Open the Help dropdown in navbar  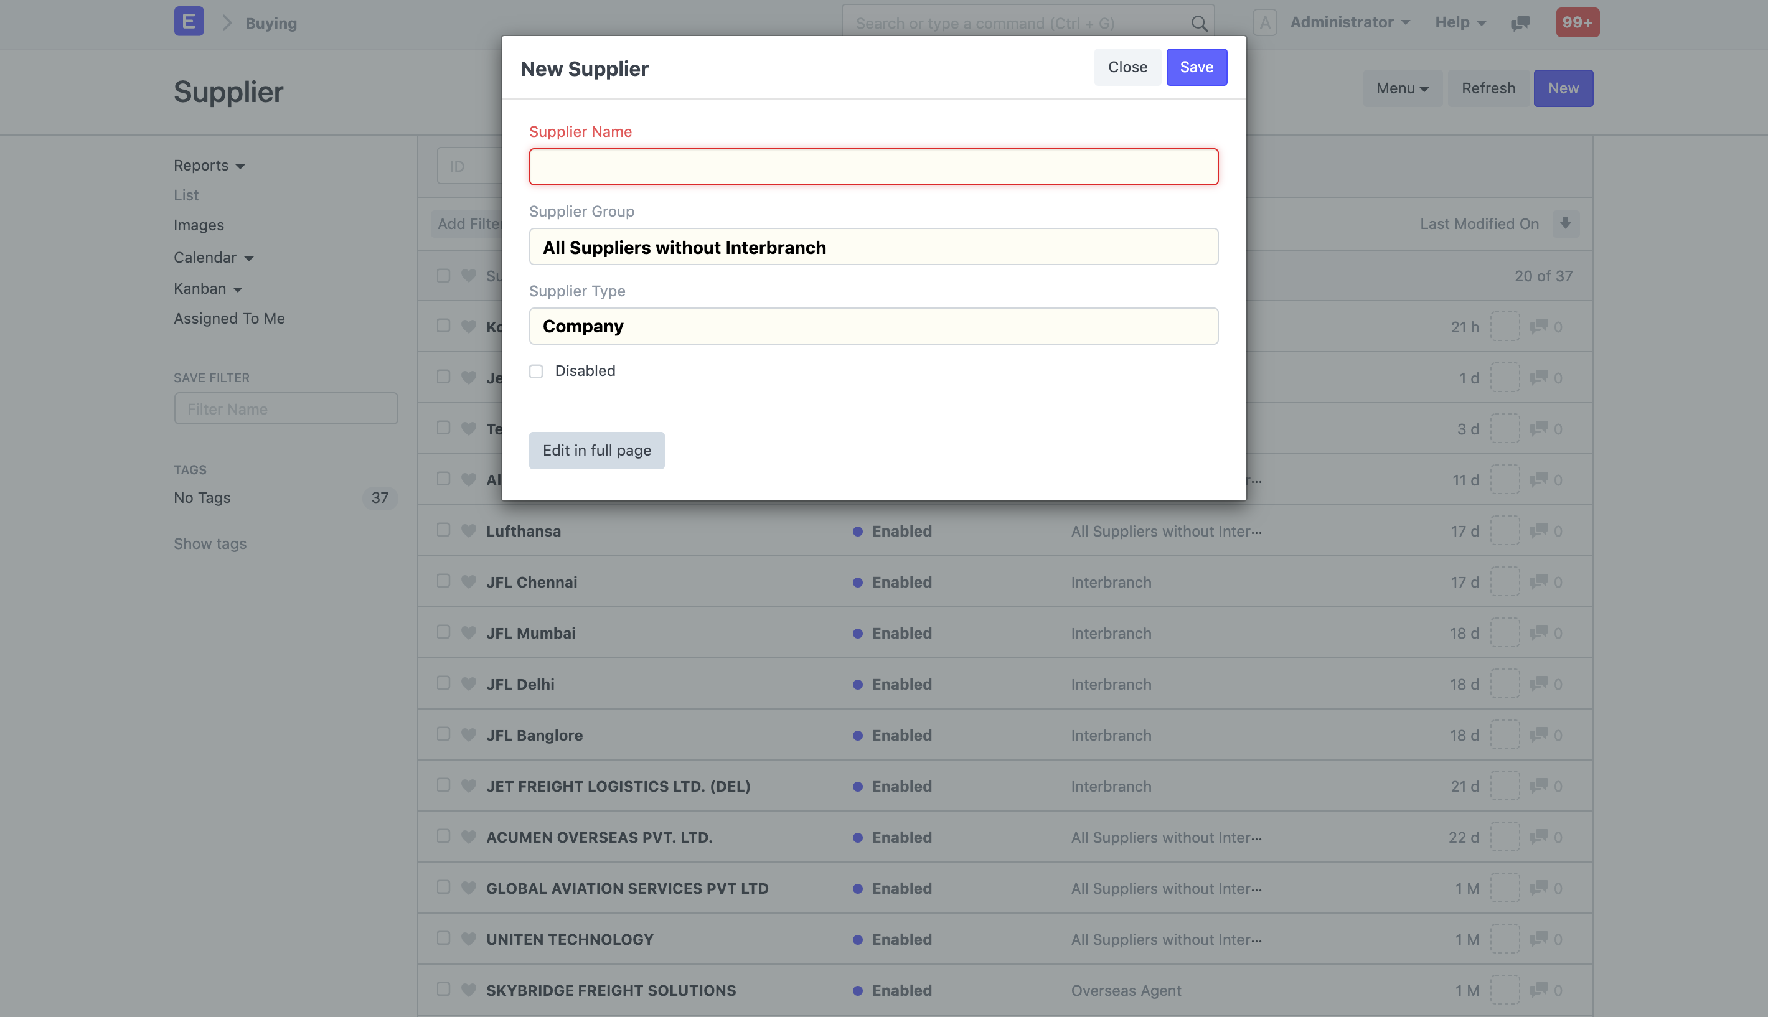click(1460, 22)
